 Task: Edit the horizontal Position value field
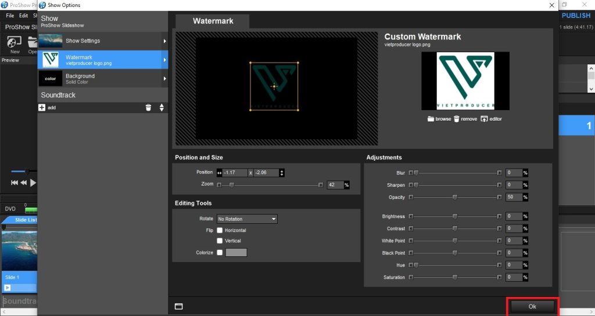(235, 173)
